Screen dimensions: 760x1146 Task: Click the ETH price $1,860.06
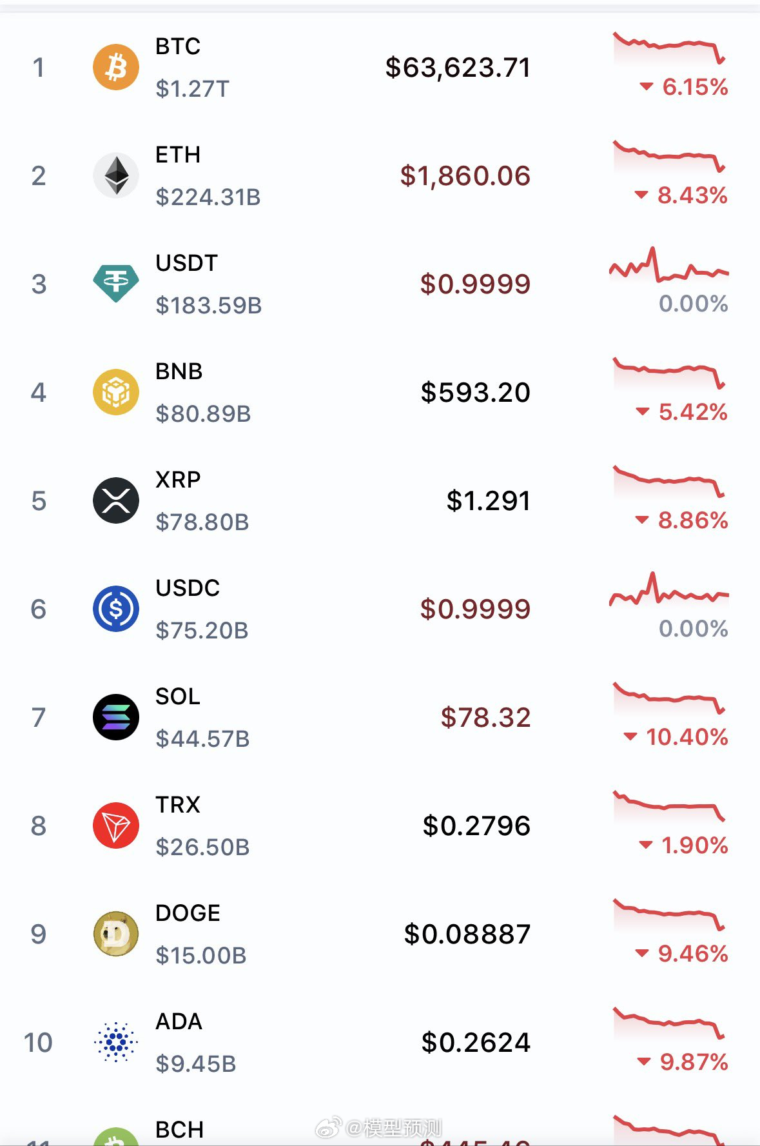[465, 175]
